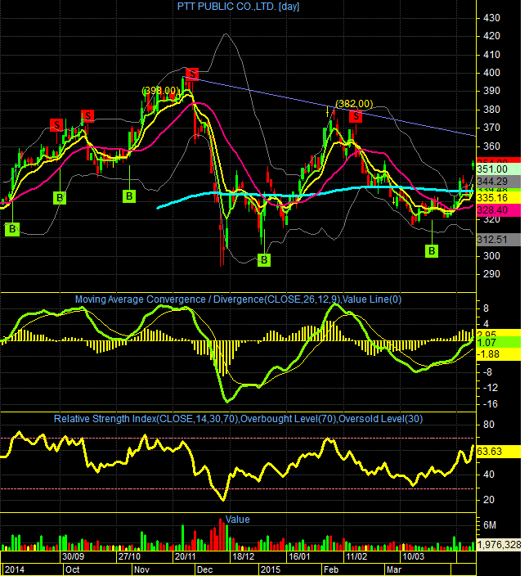Click the Value volume panel title
Screen dimensions: 529x576
[237, 520]
